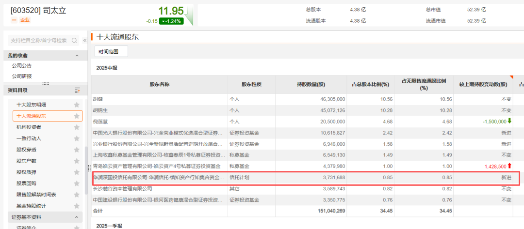Toggle star for 十大流通股东
The image size is (524, 229).
tap(76, 116)
